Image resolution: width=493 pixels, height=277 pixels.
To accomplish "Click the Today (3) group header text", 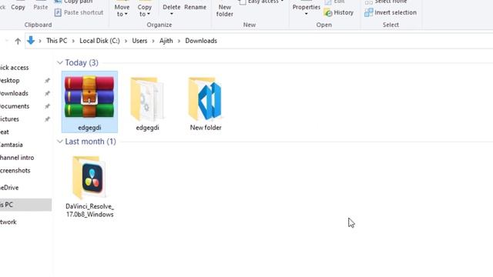I will (82, 63).
